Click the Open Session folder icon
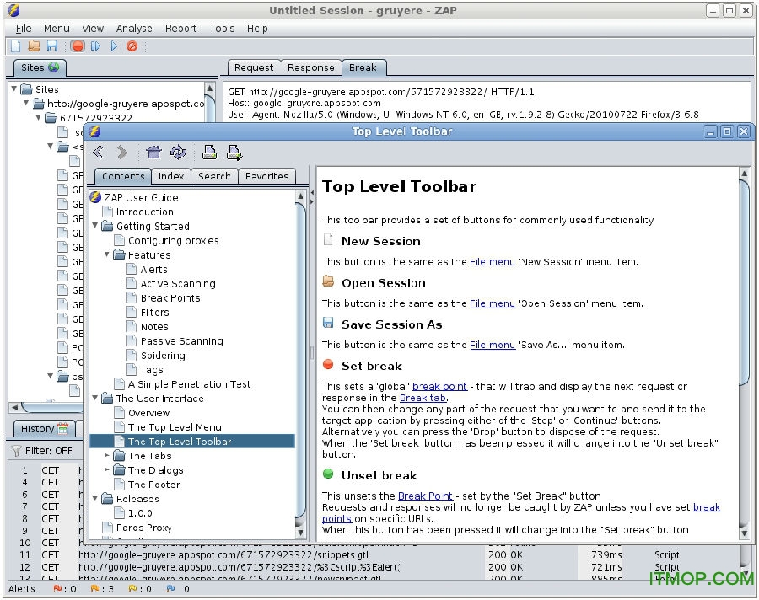The height and width of the screenshot is (600, 759). [34, 46]
